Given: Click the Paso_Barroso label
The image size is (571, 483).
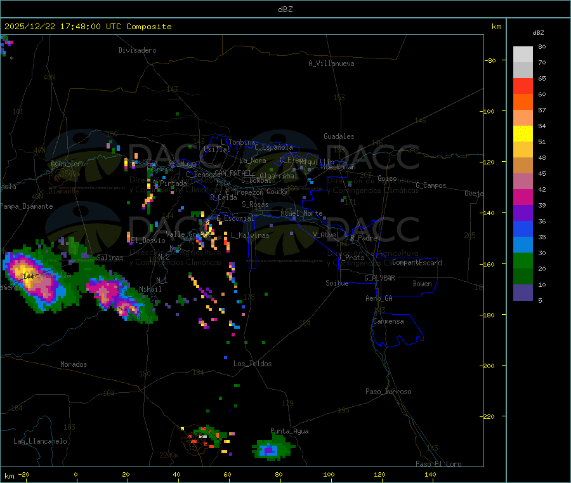Looking at the screenshot, I should [x=388, y=392].
